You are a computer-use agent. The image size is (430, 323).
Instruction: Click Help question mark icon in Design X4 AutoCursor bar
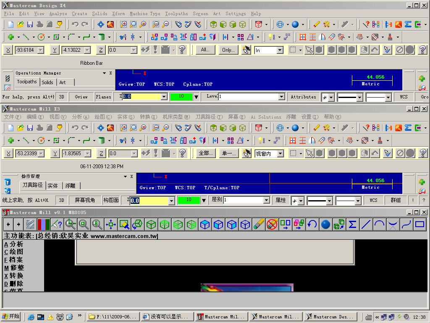click(182, 50)
